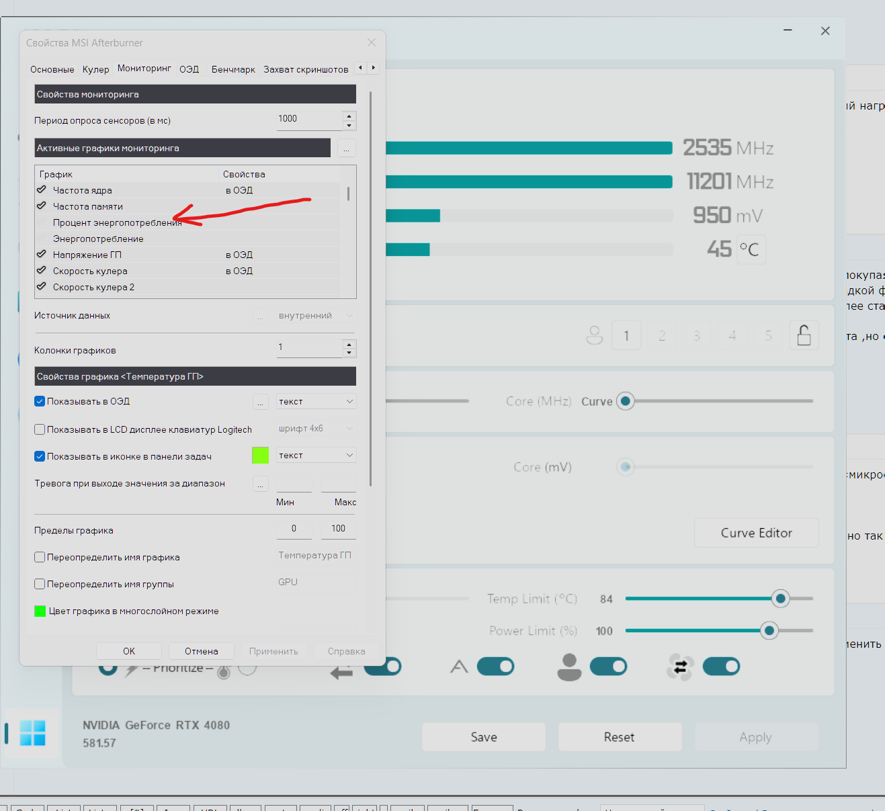
Task: Toggle the switch beside the fan sync icon
Action: pos(721,667)
